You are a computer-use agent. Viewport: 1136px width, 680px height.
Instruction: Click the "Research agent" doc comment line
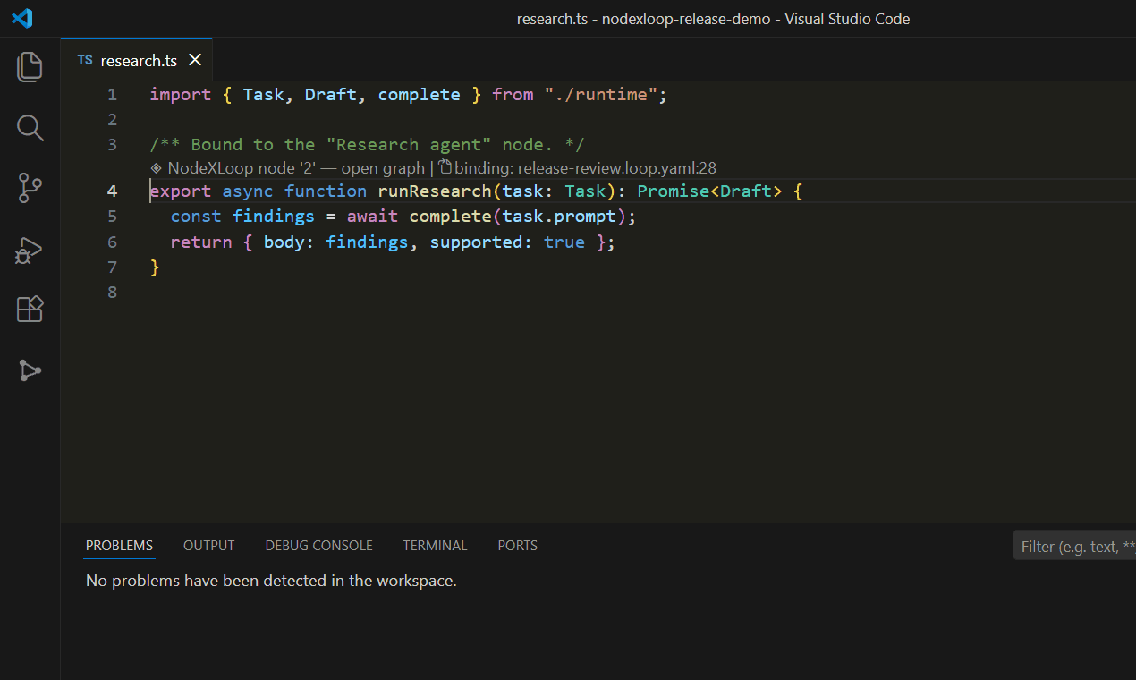click(x=367, y=144)
